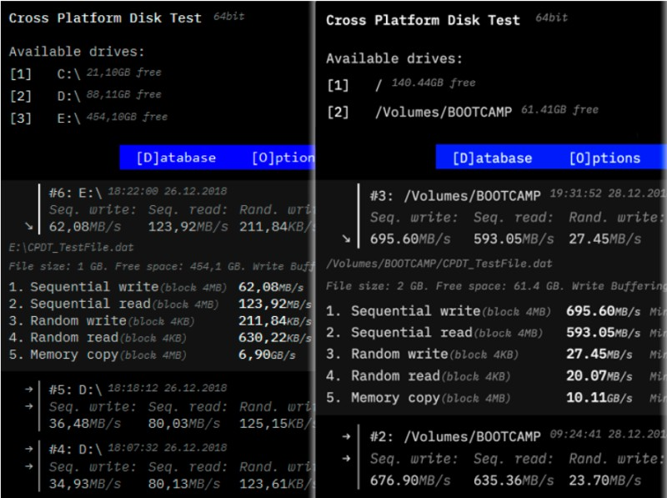
Task: Collapse the #6 E:\ result arrow
Action: click(28, 225)
